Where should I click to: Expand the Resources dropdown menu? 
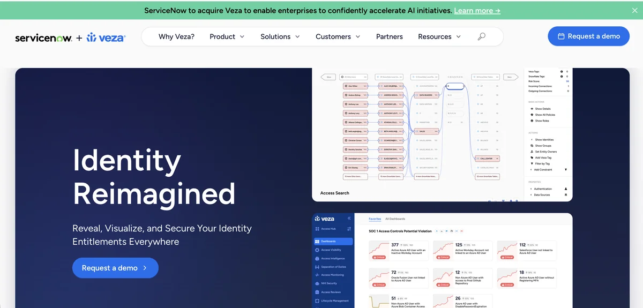tap(439, 36)
